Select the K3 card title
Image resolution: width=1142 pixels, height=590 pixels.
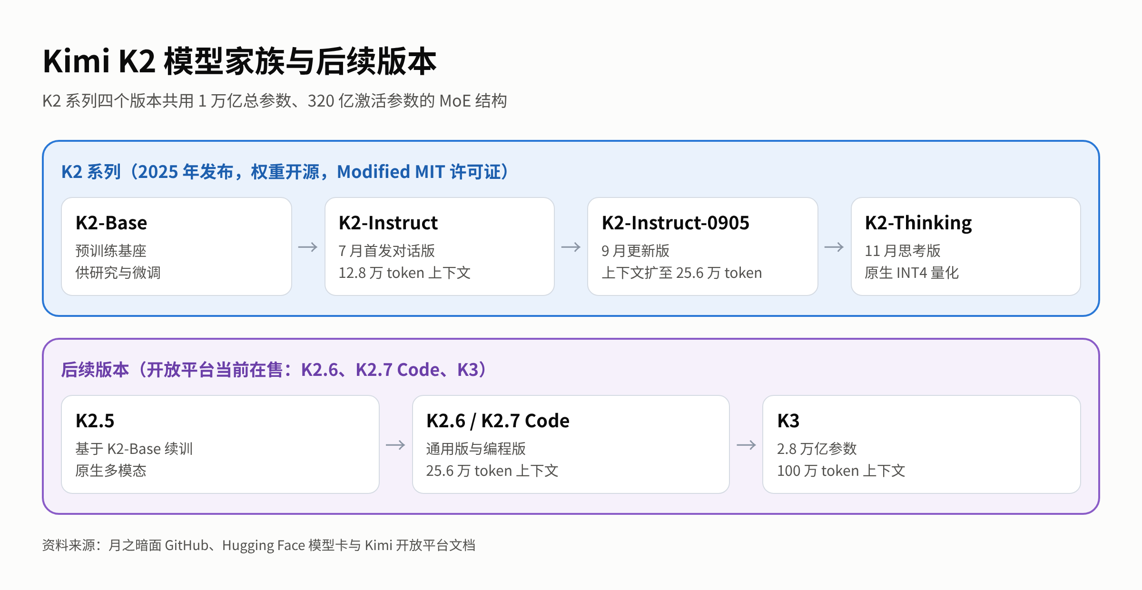788,421
